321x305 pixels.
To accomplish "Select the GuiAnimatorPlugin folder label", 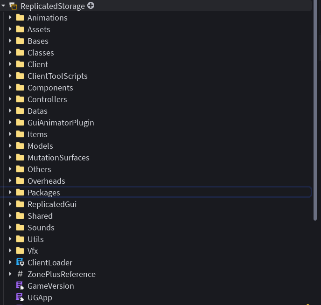I will 61,123.
